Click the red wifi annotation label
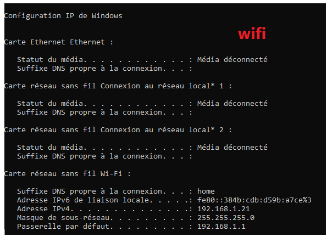The image size is (327, 237). 252,33
